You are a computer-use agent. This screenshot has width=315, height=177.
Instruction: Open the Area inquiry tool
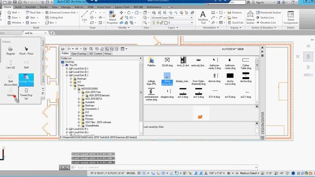pos(232,18)
